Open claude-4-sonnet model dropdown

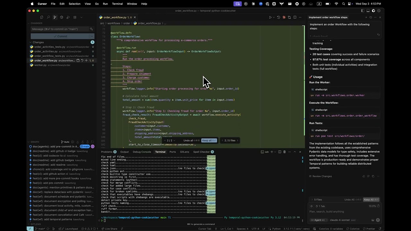[342, 220]
